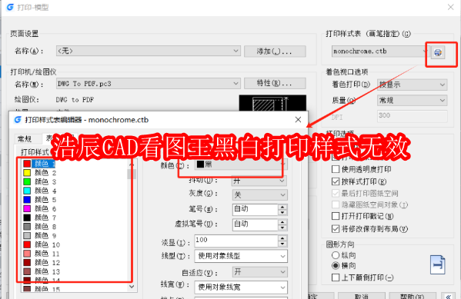This screenshot has width=461, height=299.
Task: Toggle 使用透明度打印 checkbox
Action: (x=336, y=169)
